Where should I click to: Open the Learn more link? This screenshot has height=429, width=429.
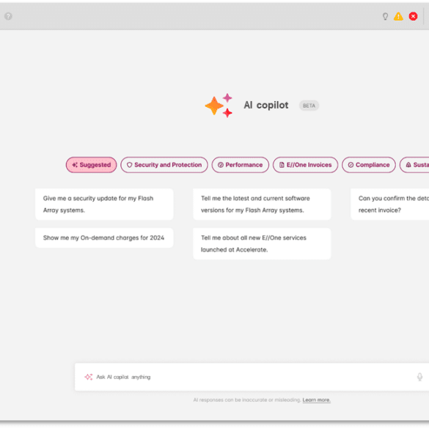coord(317,400)
